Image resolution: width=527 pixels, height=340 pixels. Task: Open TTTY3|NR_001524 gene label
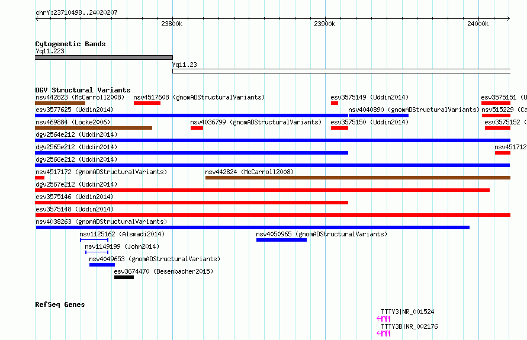click(407, 312)
